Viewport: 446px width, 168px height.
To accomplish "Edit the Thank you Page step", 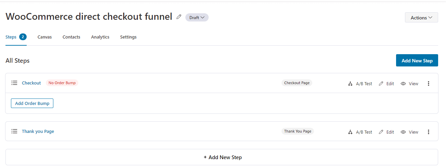I will pos(386,132).
